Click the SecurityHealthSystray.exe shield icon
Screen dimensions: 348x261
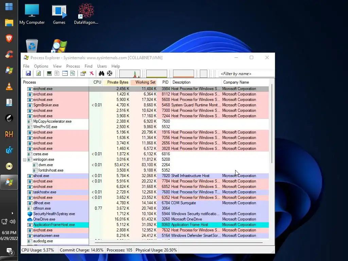point(30,214)
